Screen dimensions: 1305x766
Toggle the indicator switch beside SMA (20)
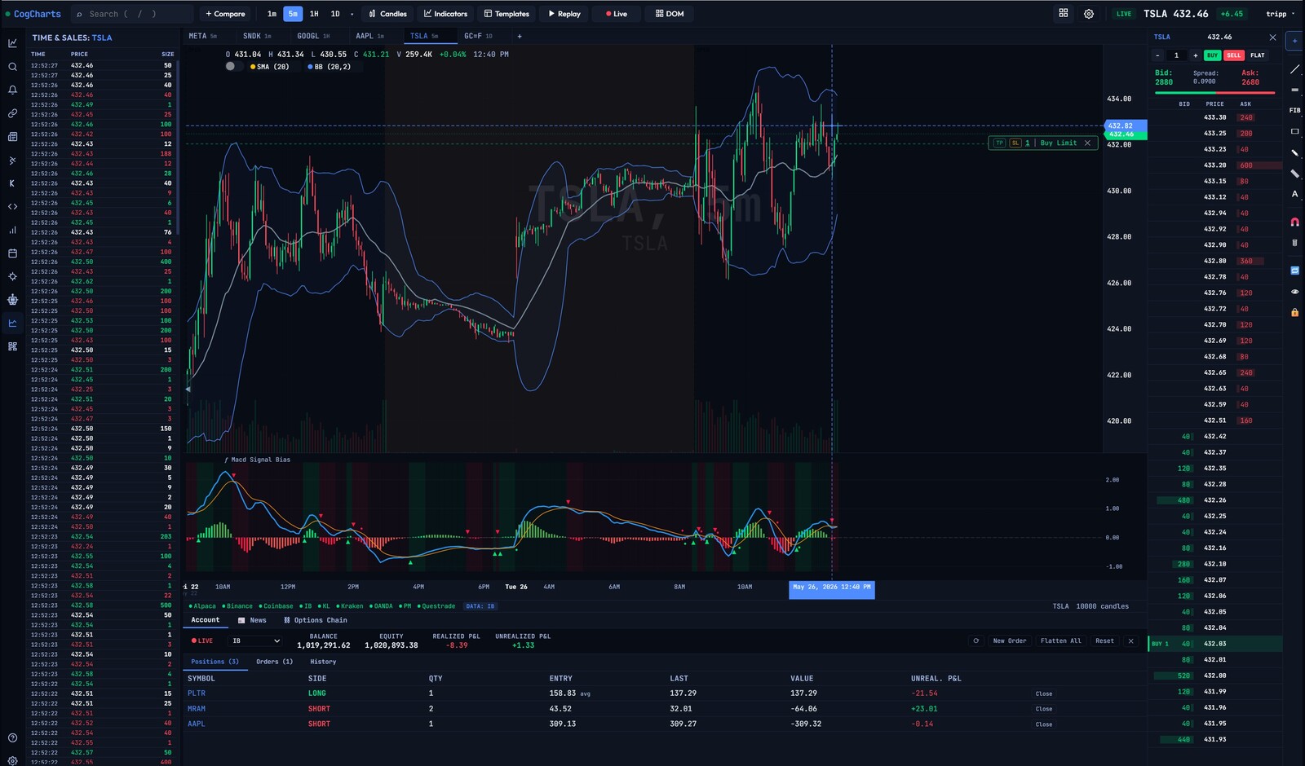click(233, 67)
